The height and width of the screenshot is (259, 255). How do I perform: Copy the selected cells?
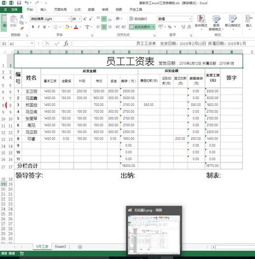22,23
